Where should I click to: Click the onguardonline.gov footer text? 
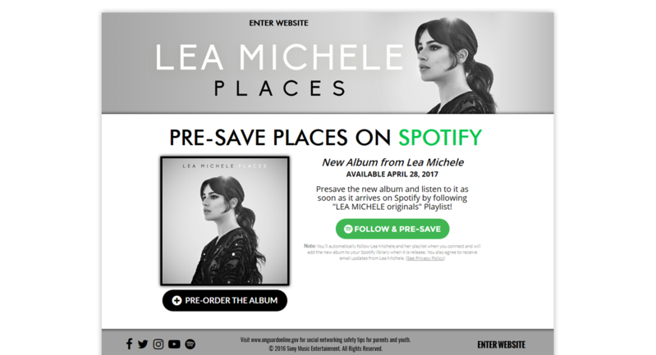pyautogui.click(x=325, y=340)
